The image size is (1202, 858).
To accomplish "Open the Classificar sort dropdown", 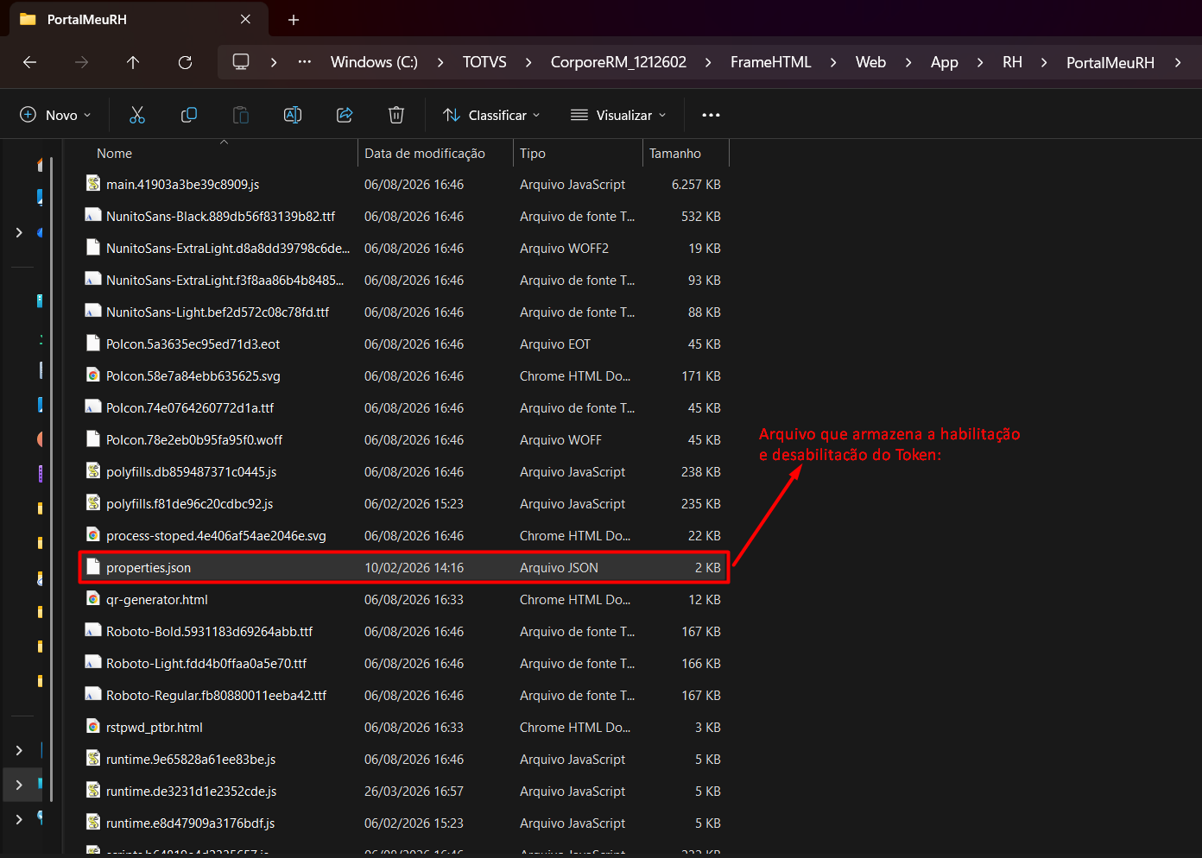I will click(x=491, y=115).
